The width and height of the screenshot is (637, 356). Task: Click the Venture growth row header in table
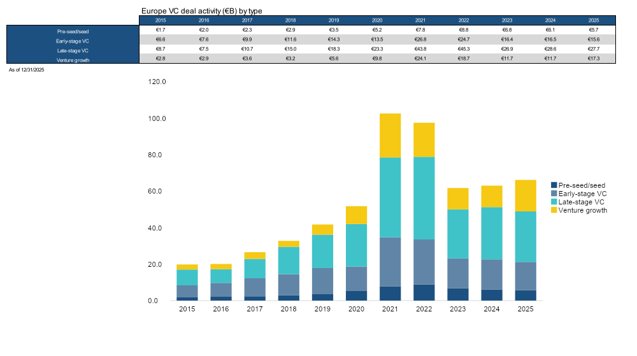click(73, 60)
